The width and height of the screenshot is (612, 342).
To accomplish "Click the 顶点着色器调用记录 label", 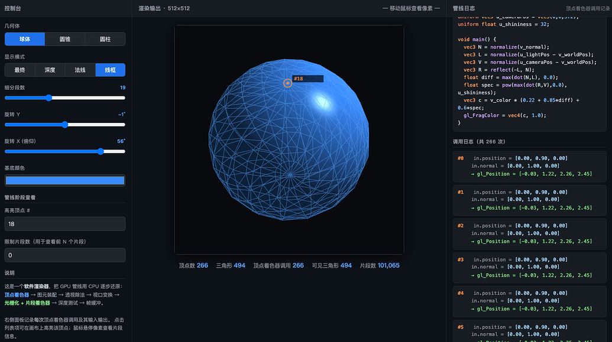I will [588, 9].
